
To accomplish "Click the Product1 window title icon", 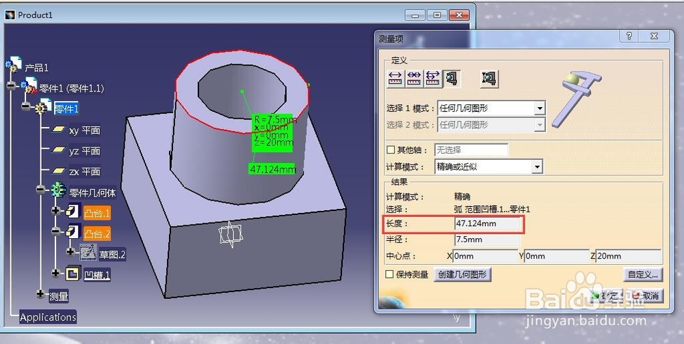I will (x=10, y=15).
